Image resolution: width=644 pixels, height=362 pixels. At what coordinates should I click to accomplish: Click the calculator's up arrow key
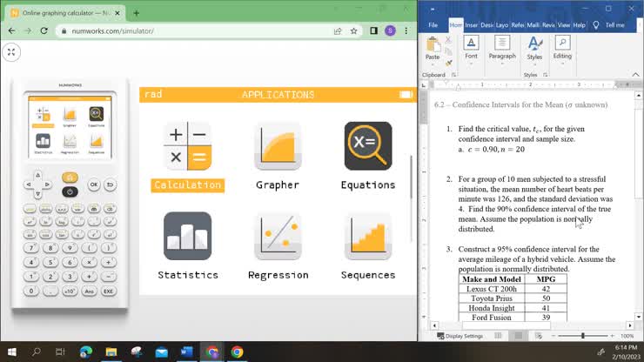(x=37, y=176)
